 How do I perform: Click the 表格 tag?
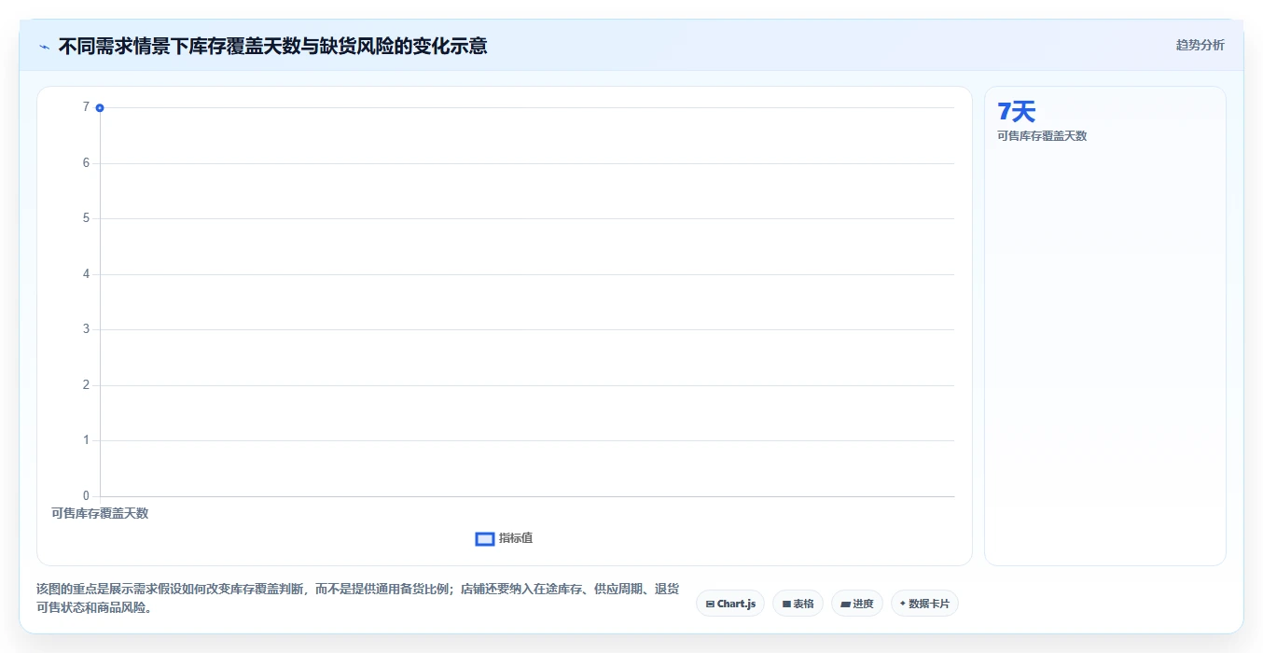pos(798,604)
